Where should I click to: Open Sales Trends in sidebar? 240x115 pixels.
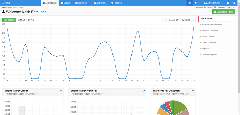pos(207,37)
